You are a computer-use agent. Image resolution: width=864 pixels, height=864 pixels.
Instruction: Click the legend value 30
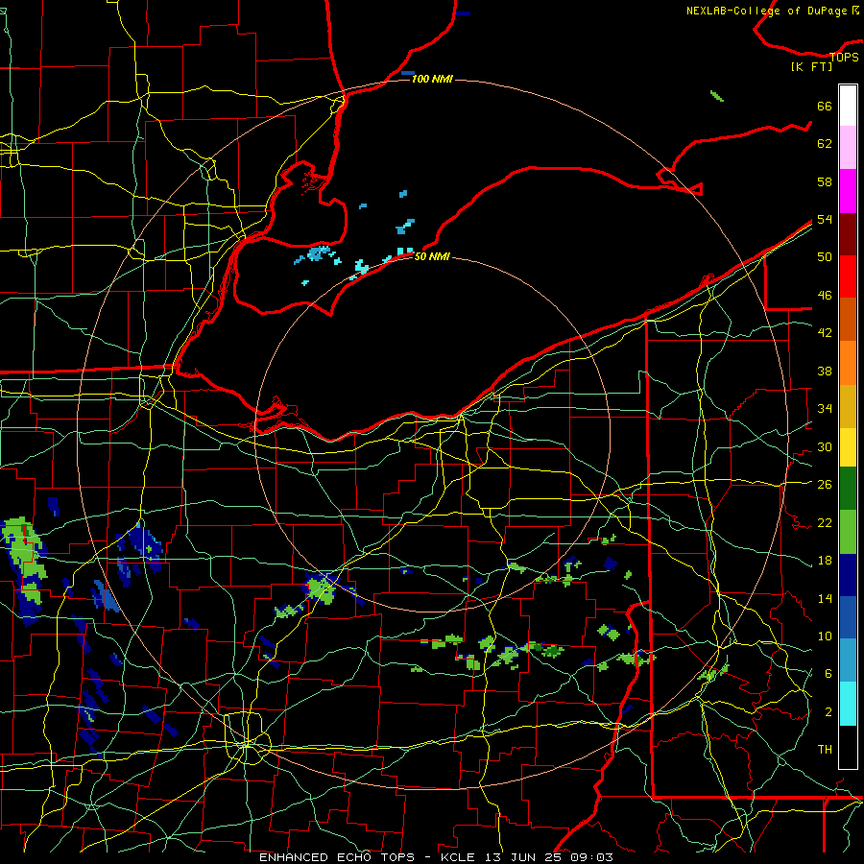(825, 446)
